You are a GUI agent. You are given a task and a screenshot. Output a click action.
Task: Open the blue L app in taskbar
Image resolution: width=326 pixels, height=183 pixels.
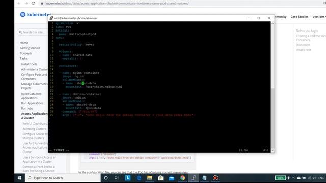click(128, 178)
